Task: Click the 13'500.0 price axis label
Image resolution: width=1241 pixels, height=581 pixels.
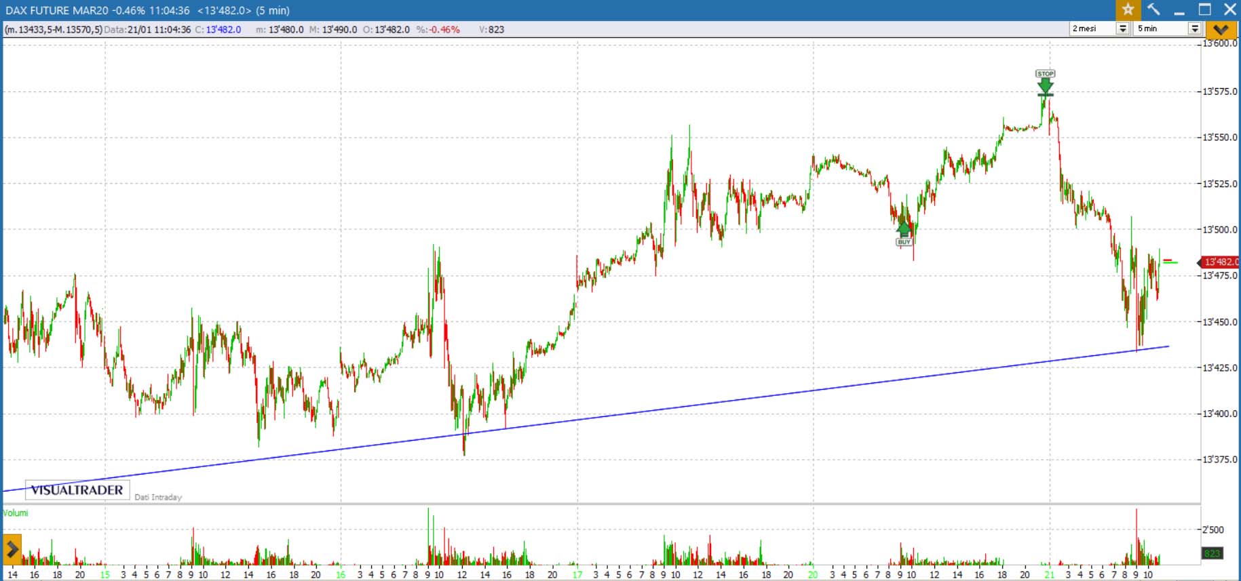Action: (x=1220, y=230)
